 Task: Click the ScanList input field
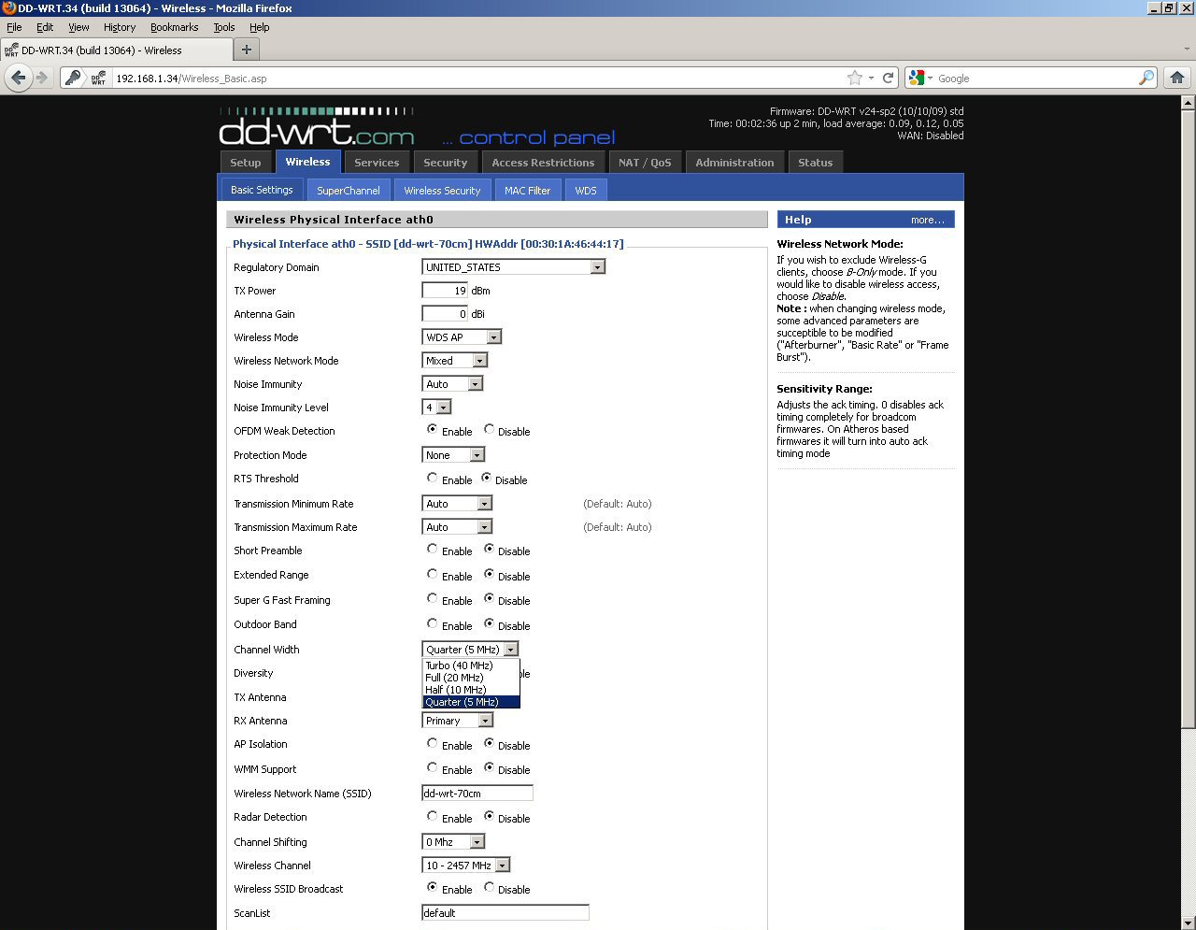tap(505, 912)
